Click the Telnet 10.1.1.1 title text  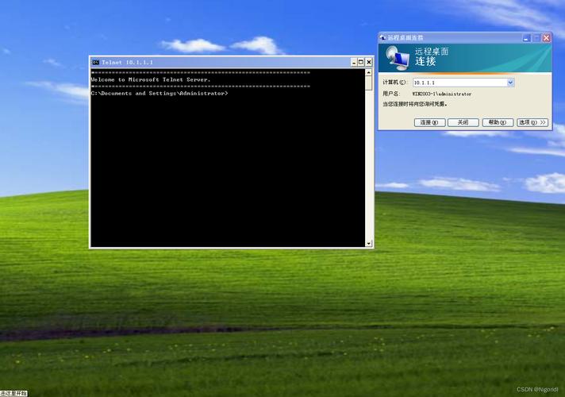click(x=127, y=63)
